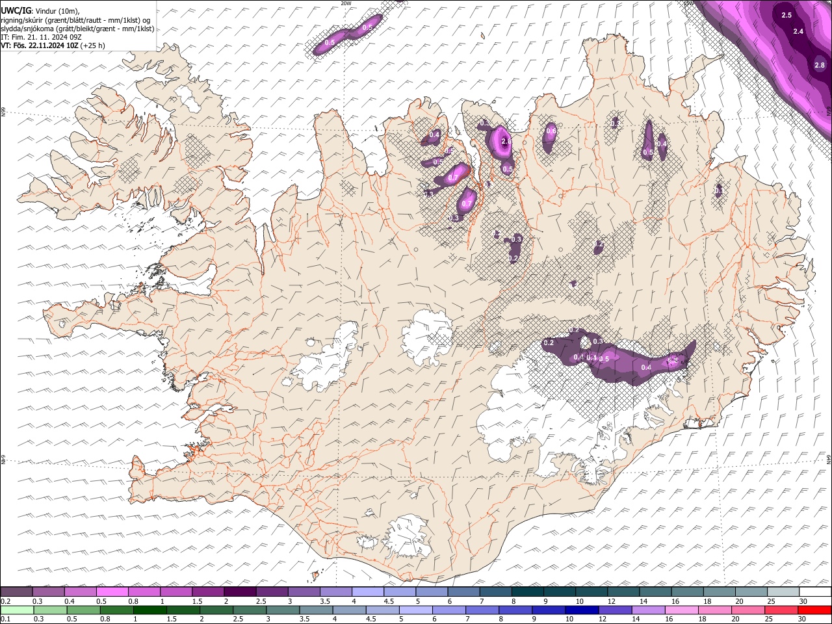The image size is (832, 624).
Task: Click the 2.4 precipitation value on the map
Action: [799, 31]
